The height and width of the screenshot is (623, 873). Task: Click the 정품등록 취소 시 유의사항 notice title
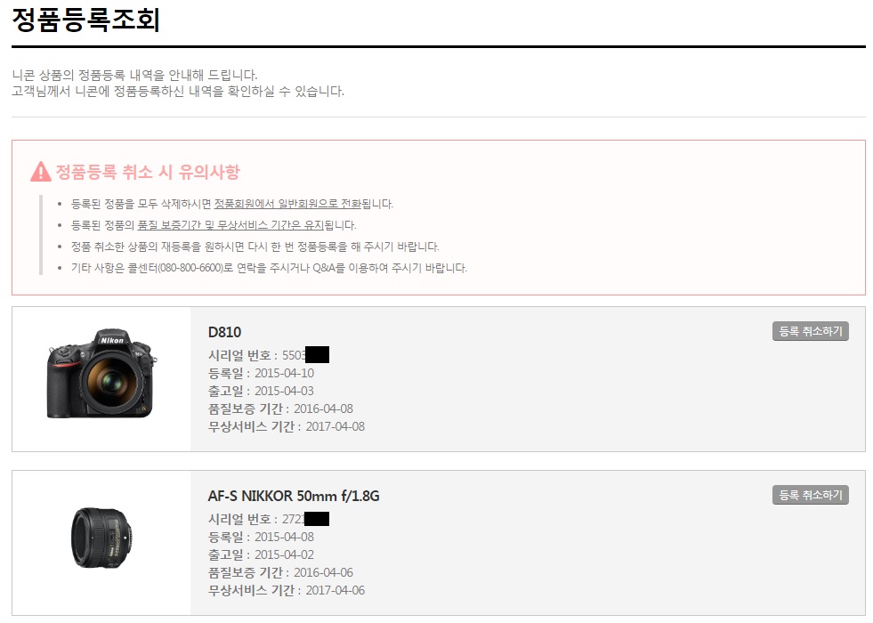pos(148,172)
